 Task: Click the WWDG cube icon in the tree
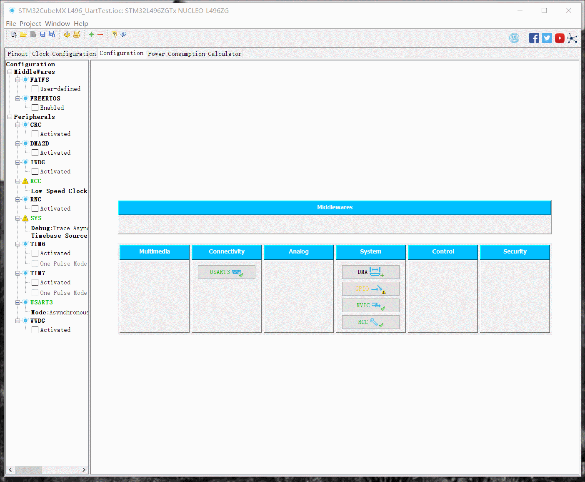(x=25, y=321)
